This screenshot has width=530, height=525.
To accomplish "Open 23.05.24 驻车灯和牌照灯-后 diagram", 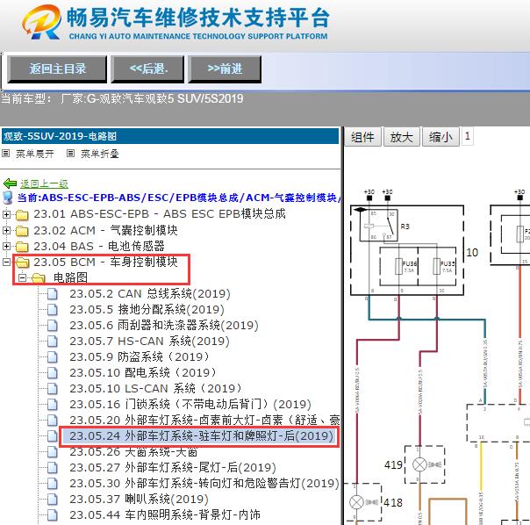I will pos(201,435).
